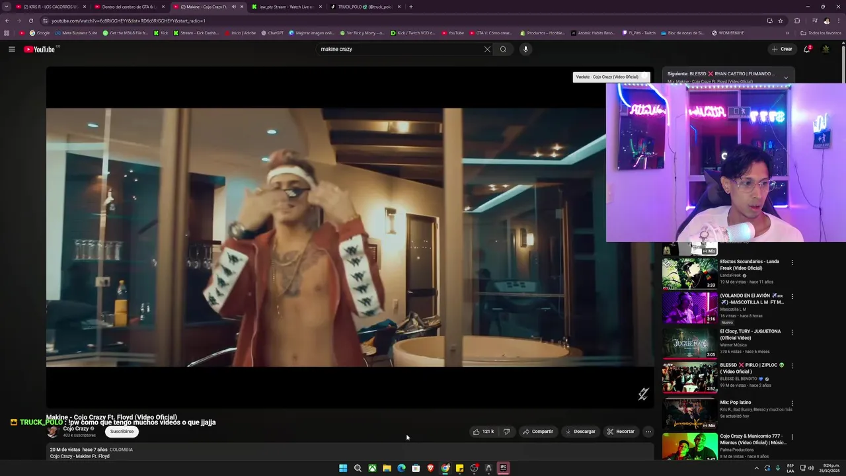
Task: Open the BLESSD PIRLO ZIPLOC video title
Action: [751, 368]
